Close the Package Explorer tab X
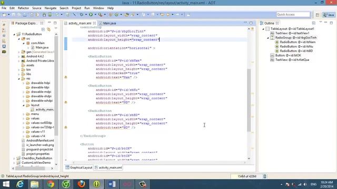 tap(42, 23)
